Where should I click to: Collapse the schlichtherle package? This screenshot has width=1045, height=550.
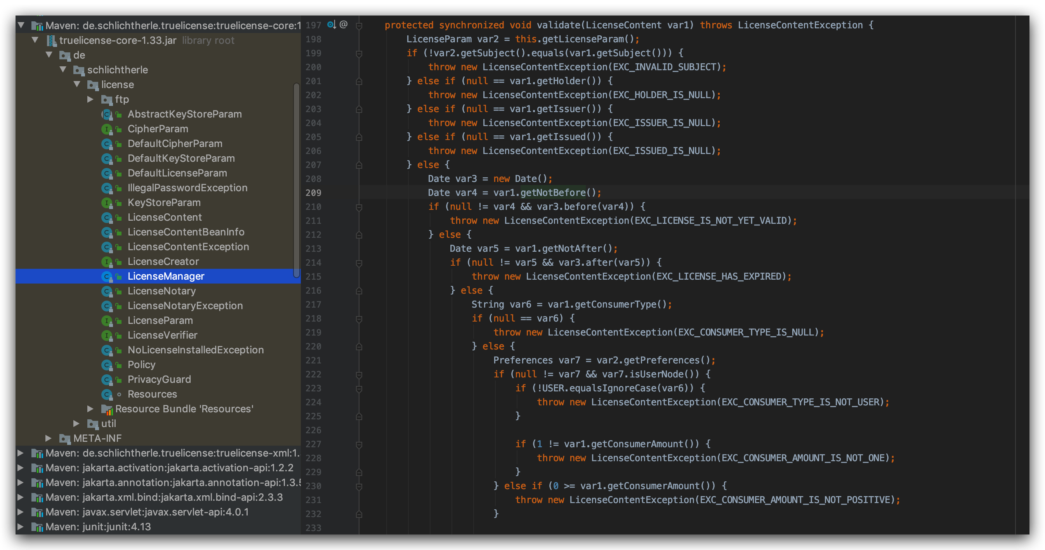[63, 70]
